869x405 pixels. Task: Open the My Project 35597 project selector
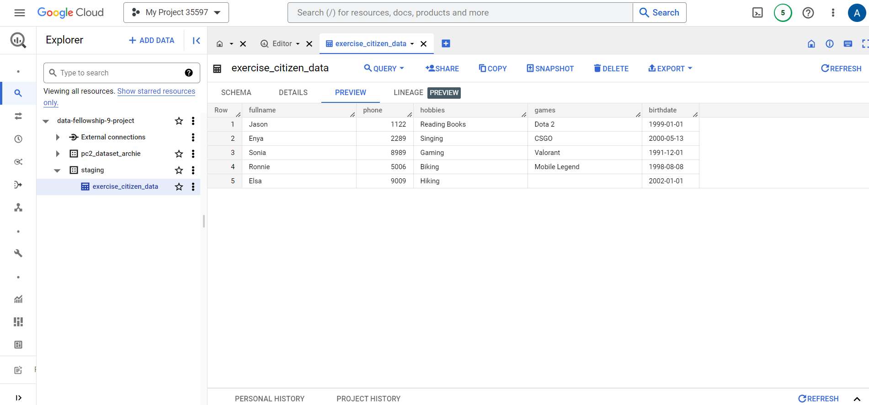click(x=176, y=12)
